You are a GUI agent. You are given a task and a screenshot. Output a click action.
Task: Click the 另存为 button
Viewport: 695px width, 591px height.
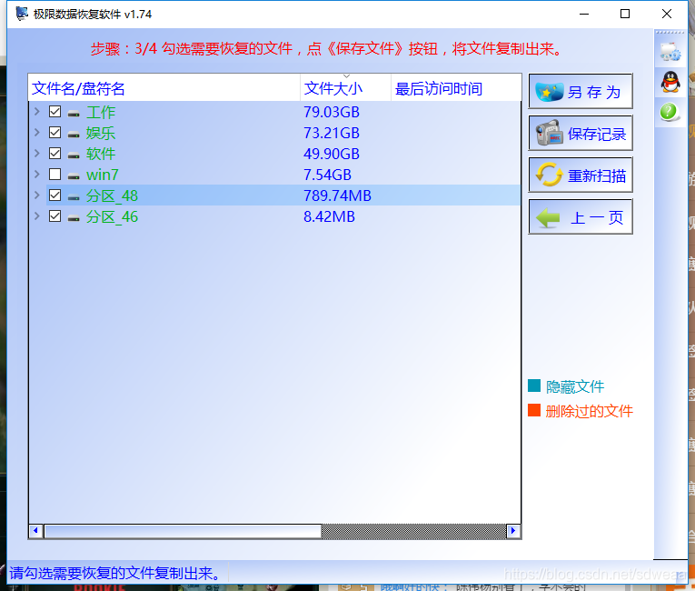coord(581,92)
